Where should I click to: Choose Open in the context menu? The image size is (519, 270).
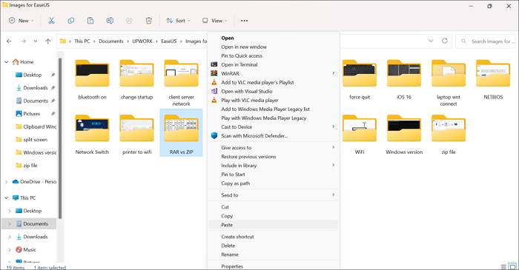[274, 38]
